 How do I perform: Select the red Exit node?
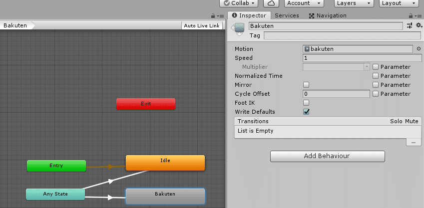[146, 104]
